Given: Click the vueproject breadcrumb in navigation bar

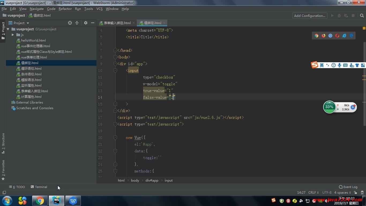Looking at the screenshot, I should tap(14, 16).
